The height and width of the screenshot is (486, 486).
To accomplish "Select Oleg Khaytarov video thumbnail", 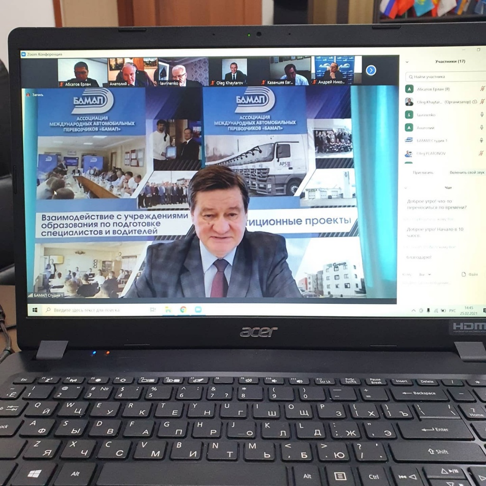I will [234, 71].
